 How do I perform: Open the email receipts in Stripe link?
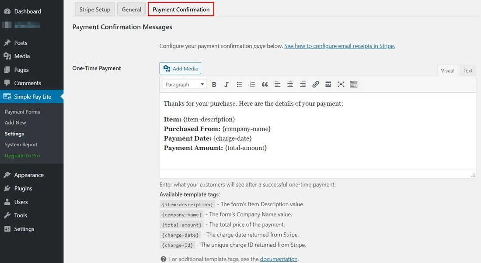(x=339, y=46)
